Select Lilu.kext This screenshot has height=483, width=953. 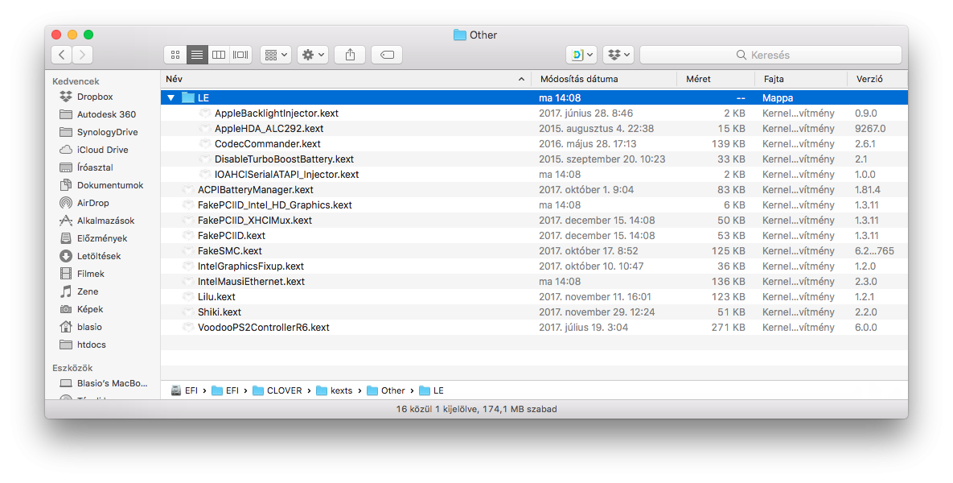pyautogui.click(x=534, y=297)
